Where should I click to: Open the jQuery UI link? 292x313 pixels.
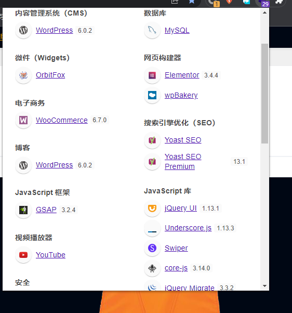[x=180, y=208]
